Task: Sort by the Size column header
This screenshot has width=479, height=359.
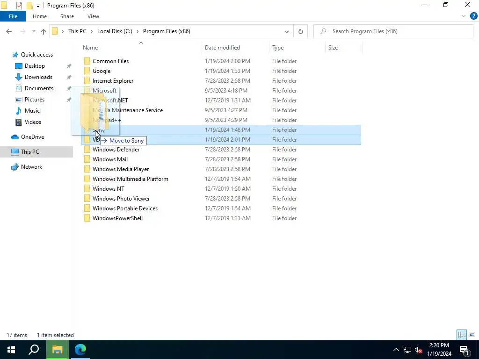Action: click(333, 48)
